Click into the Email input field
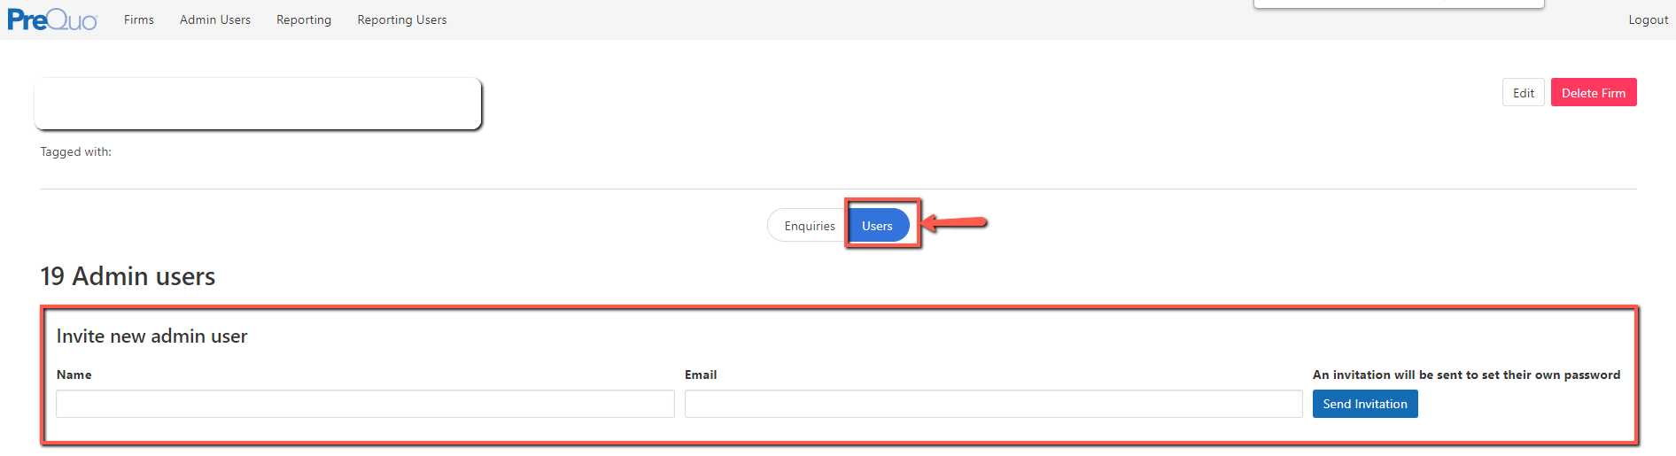 993,404
